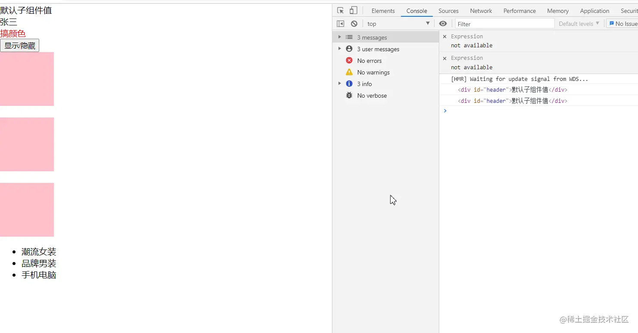Clear the console with the ban icon
The height and width of the screenshot is (333, 638).
pyautogui.click(x=354, y=24)
